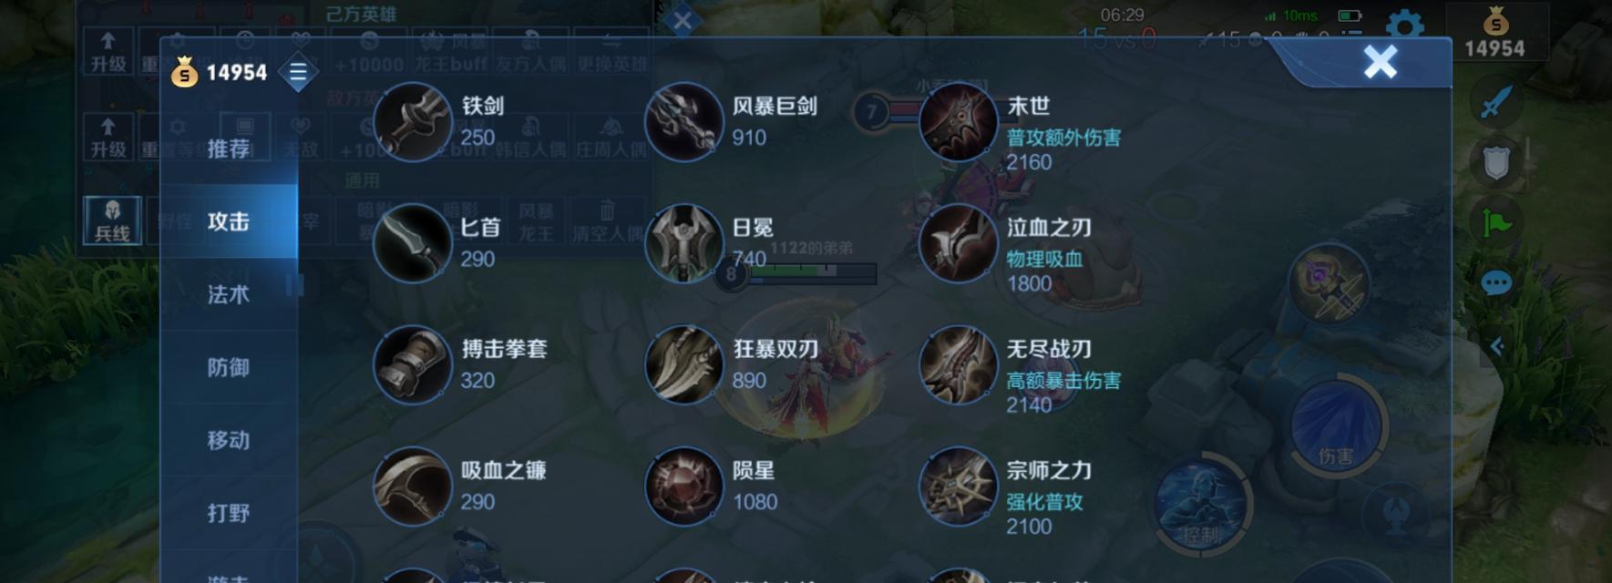Image resolution: width=1612 pixels, height=583 pixels.
Task: Expand the side panel arrow chevron
Action: pyautogui.click(x=1496, y=346)
